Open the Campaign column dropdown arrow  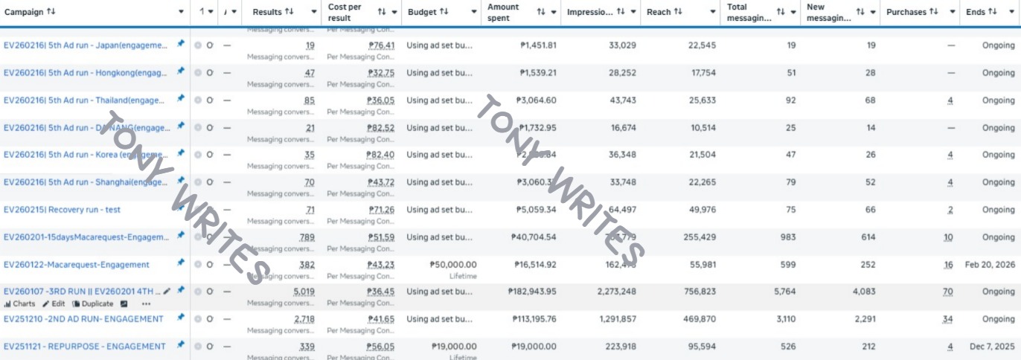[x=182, y=12]
